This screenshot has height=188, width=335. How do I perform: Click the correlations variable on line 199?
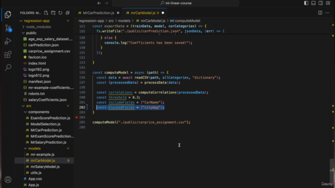click(x=120, y=92)
